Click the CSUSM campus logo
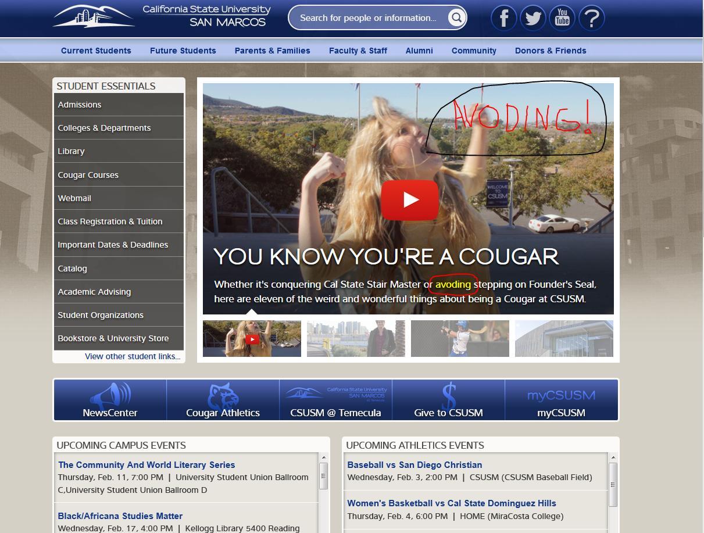The width and height of the screenshot is (704, 533). (x=93, y=17)
